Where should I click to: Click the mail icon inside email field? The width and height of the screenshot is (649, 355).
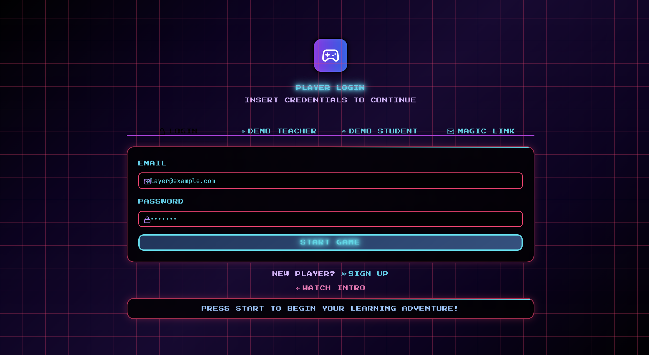click(147, 181)
